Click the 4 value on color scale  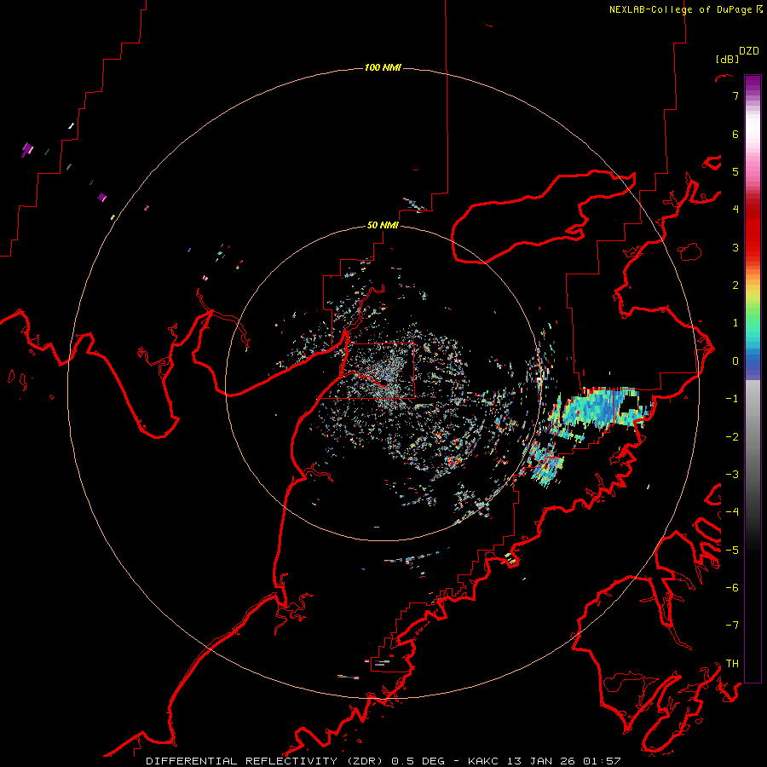coord(735,210)
